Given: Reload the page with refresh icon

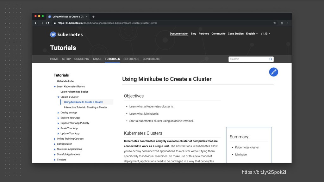Looking at the screenshot, I should pos(47,23).
